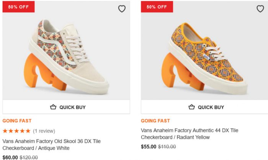Click the $60.00 sale price
The height and width of the screenshot is (160, 268).
pyautogui.click(x=10, y=157)
